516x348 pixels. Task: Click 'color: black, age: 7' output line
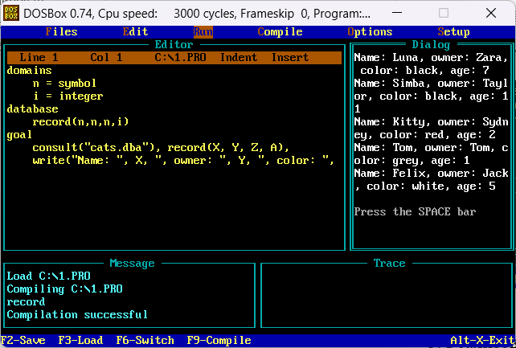coord(424,71)
